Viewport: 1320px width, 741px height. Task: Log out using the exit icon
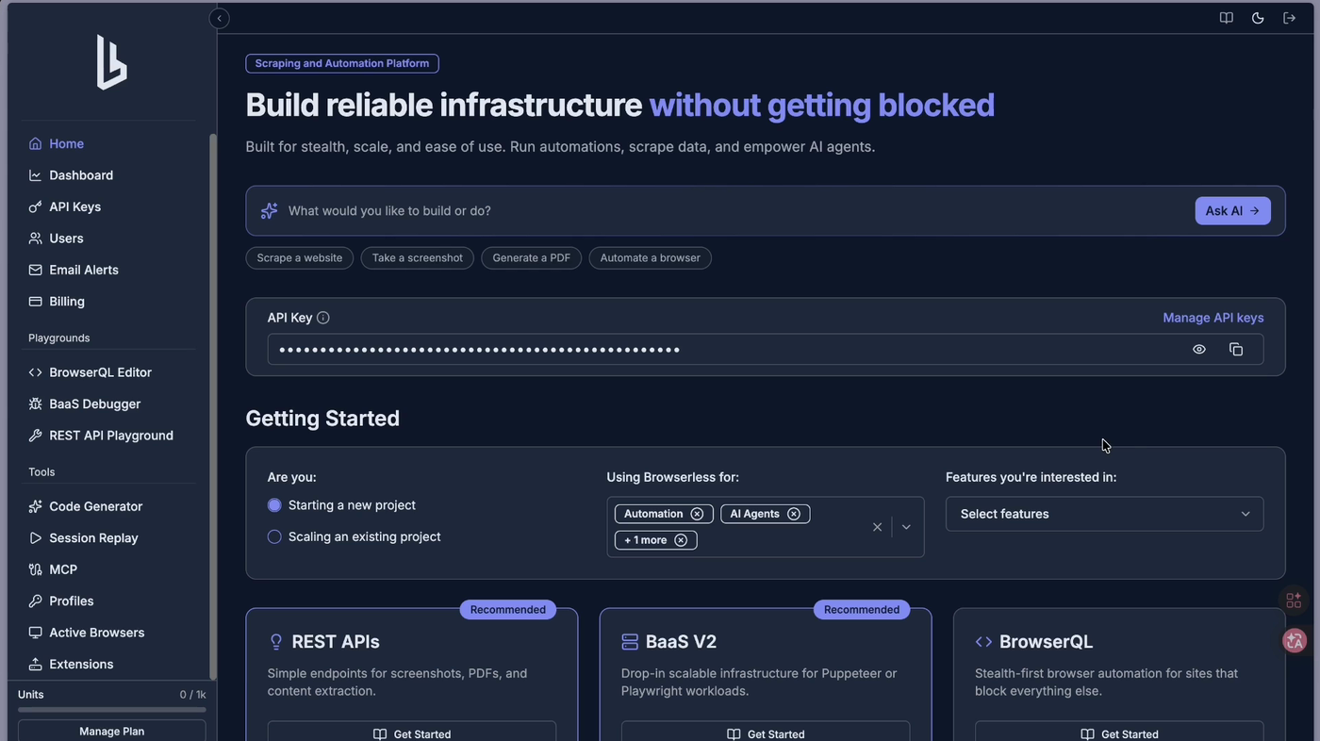point(1289,18)
